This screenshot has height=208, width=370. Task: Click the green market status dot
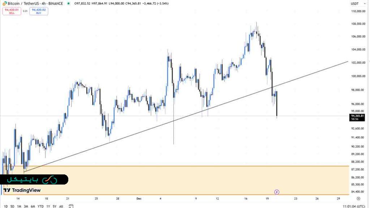point(69,4)
